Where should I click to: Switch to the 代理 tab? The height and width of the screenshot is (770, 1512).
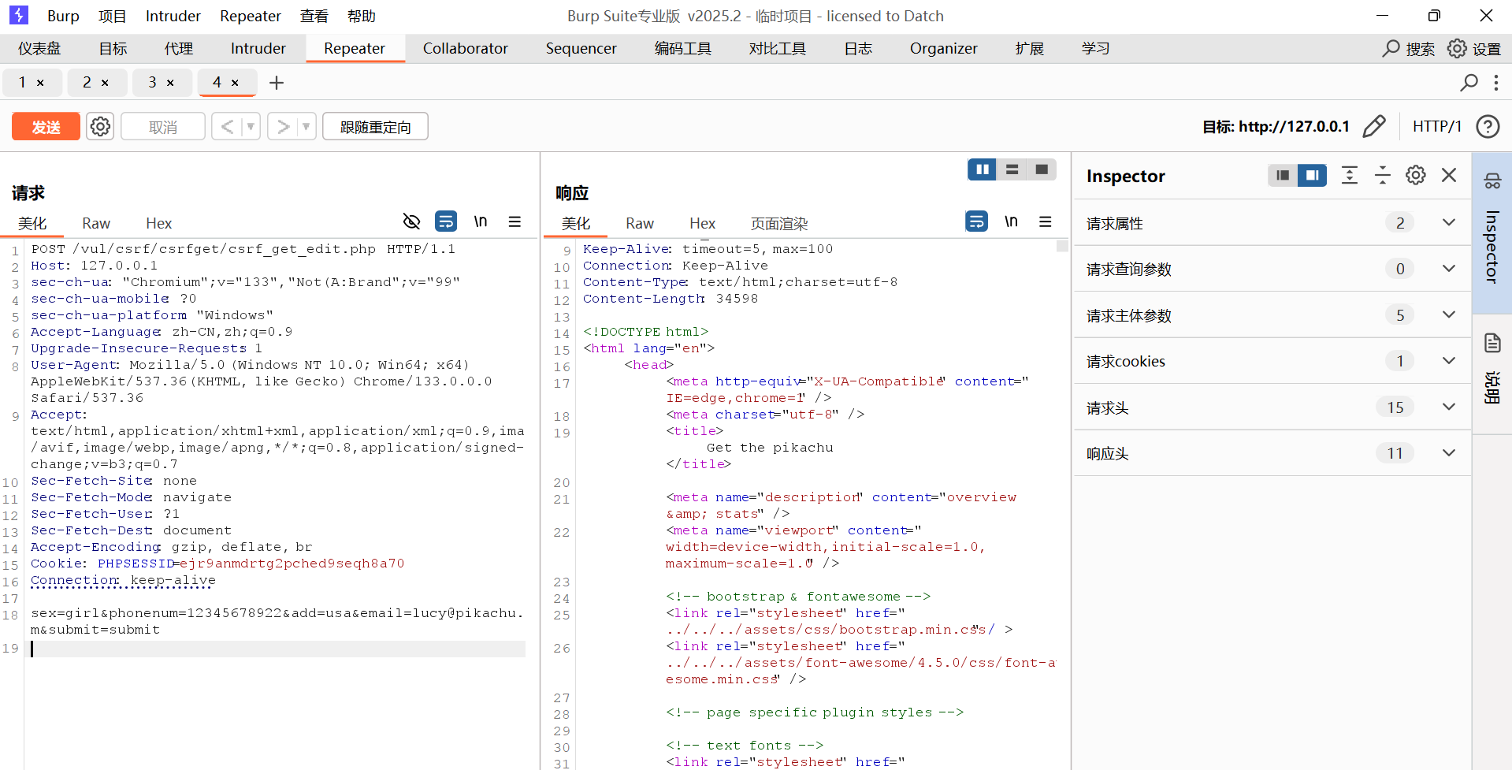[179, 48]
